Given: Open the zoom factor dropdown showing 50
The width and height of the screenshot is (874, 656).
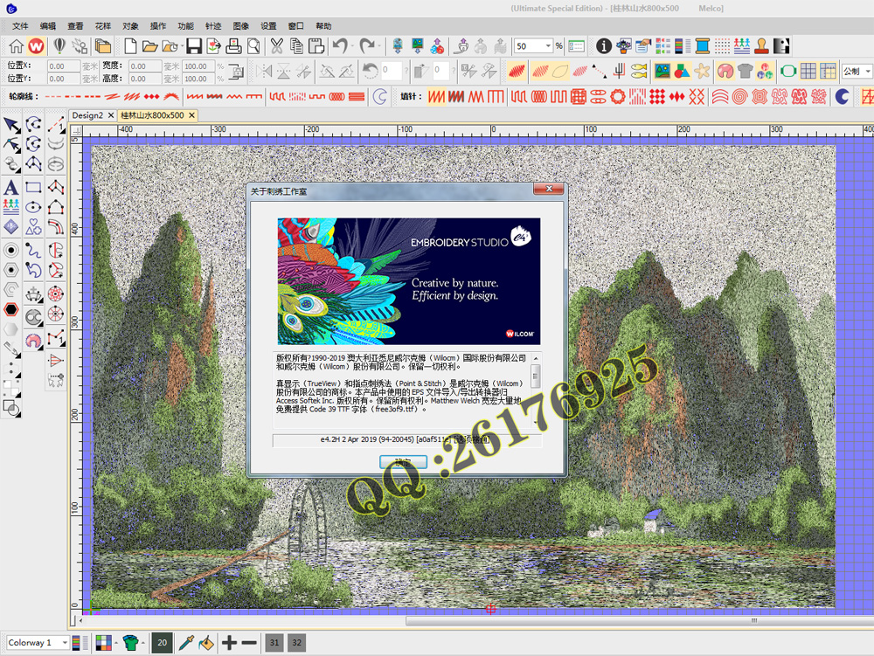Looking at the screenshot, I should 549,46.
